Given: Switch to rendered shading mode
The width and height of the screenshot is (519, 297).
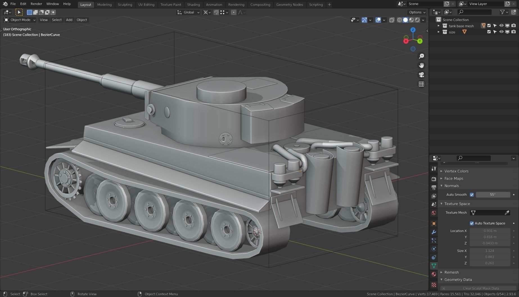Looking at the screenshot, I should [417, 20].
